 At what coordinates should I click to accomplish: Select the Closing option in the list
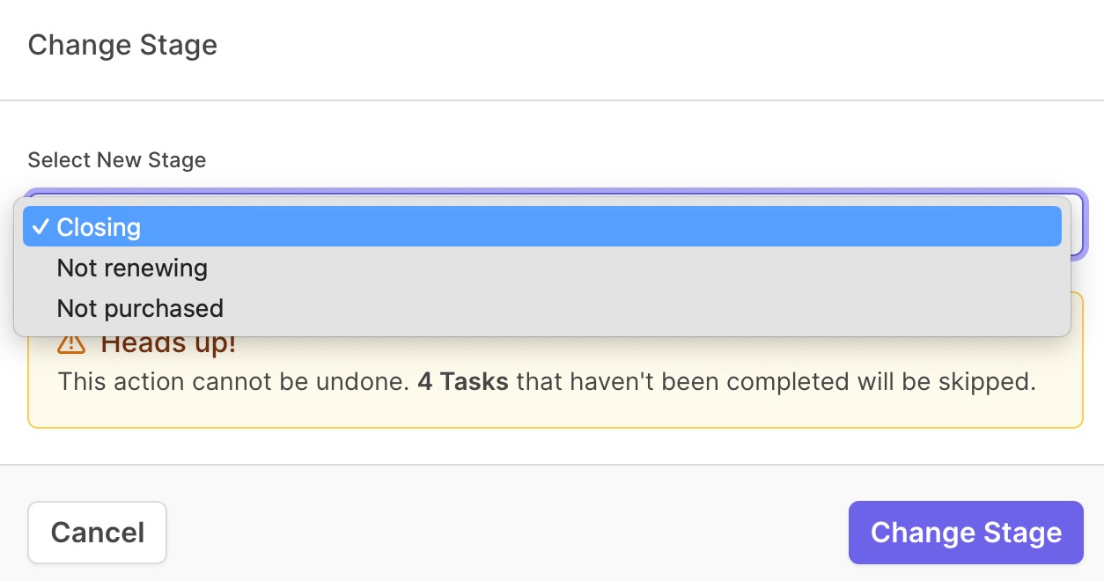(542, 227)
